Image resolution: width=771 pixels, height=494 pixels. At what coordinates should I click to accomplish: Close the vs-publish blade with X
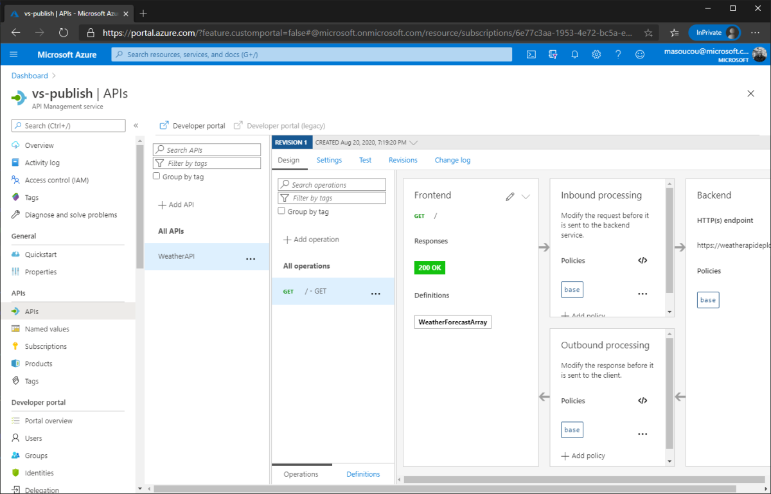[751, 94]
